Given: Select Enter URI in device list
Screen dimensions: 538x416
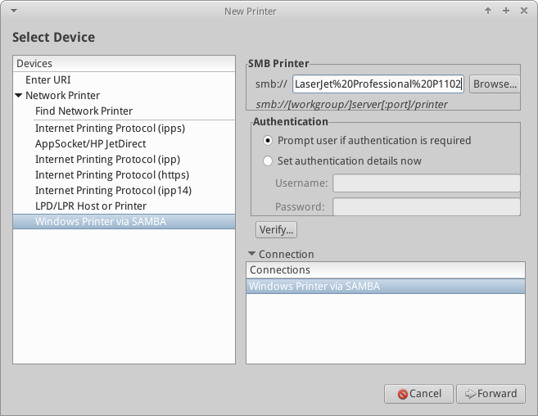Looking at the screenshot, I should click(x=48, y=80).
